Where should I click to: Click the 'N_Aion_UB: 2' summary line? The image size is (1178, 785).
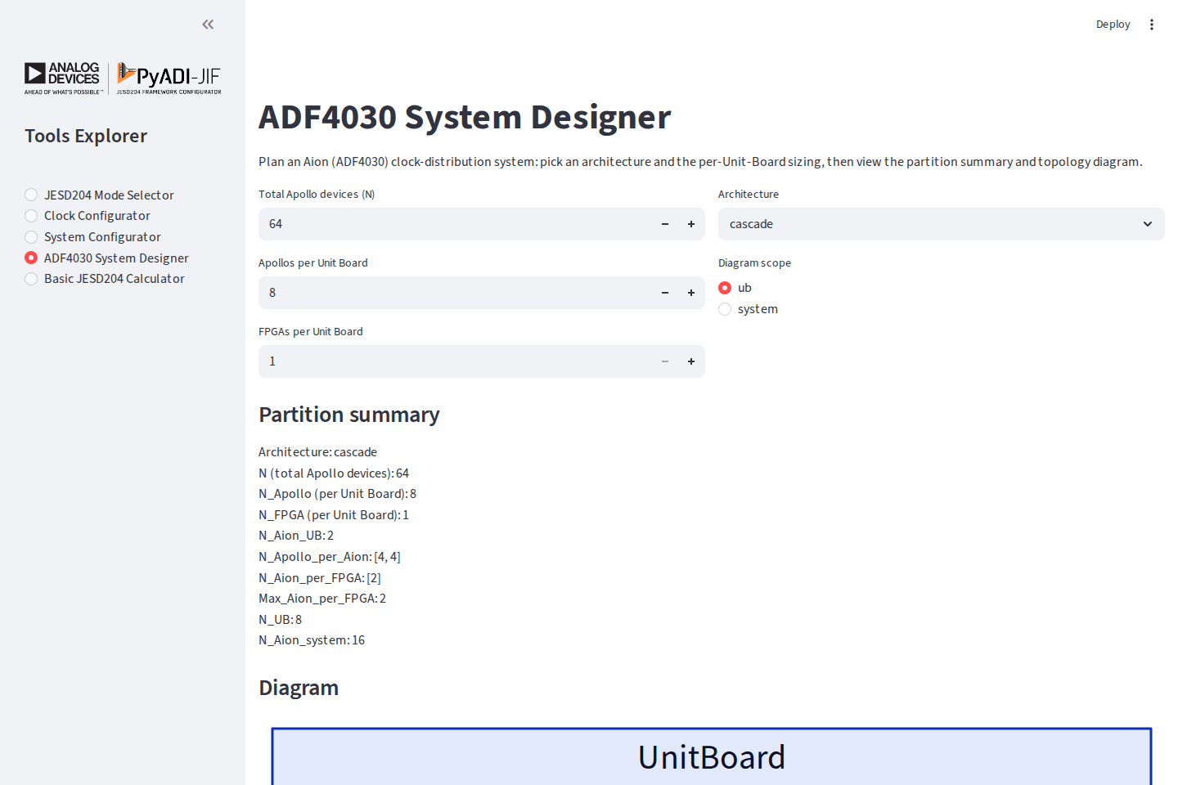pos(296,536)
